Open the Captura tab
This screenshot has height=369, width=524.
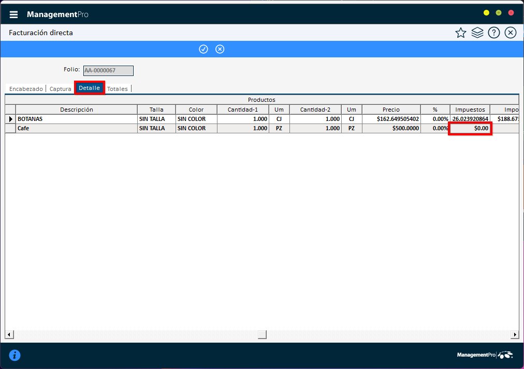coord(60,89)
